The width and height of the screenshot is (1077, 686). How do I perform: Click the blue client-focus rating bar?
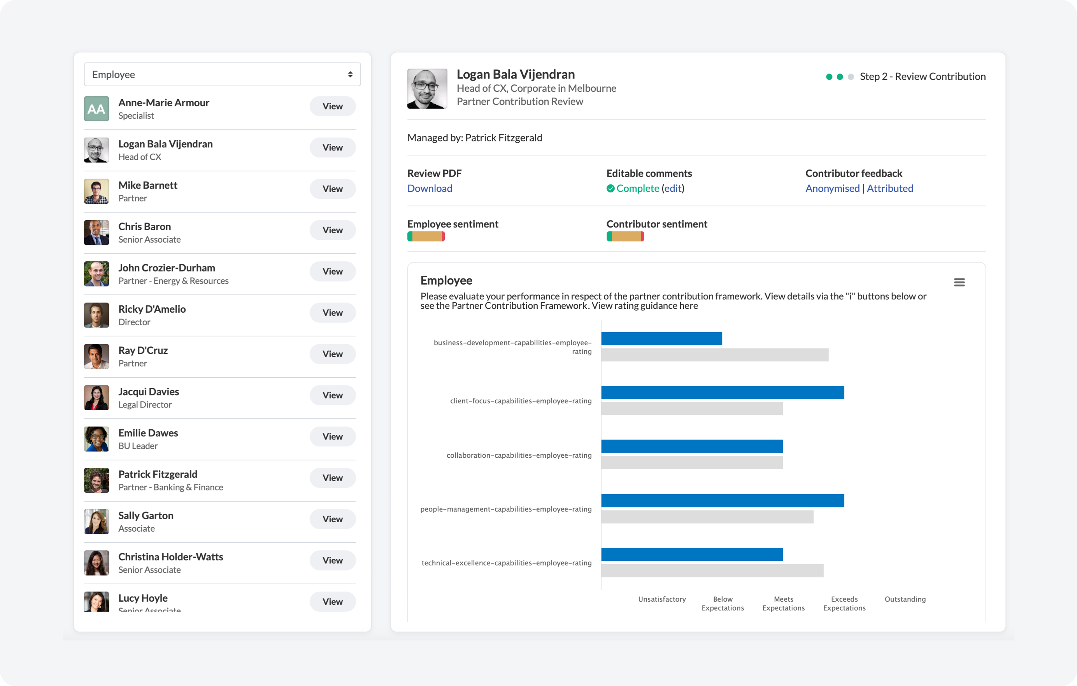point(722,393)
